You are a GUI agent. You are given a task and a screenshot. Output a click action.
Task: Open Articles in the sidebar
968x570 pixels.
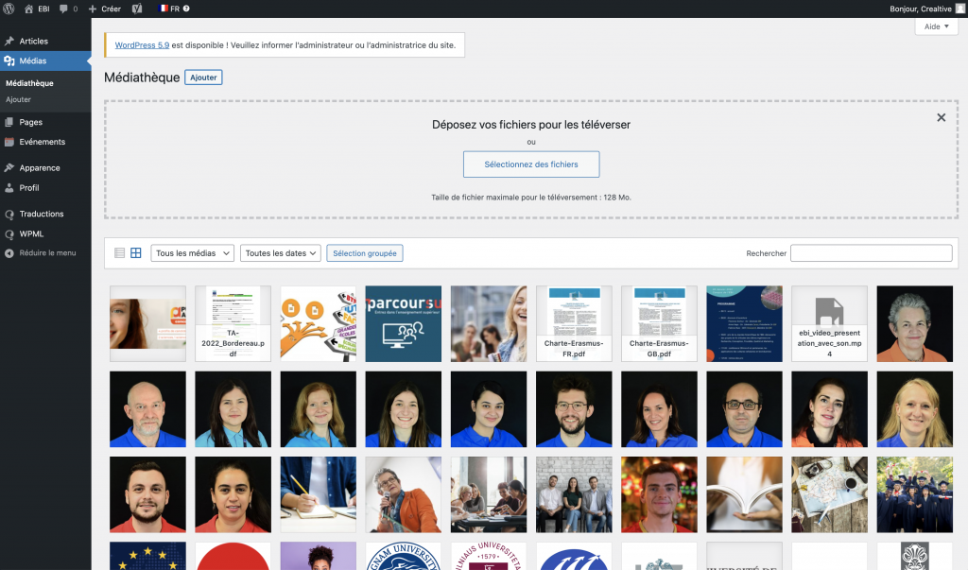(x=45, y=41)
